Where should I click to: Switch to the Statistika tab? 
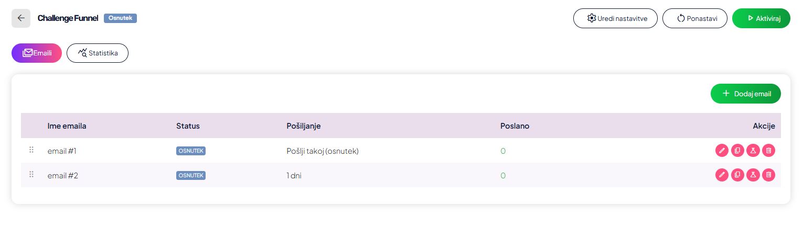coord(98,53)
